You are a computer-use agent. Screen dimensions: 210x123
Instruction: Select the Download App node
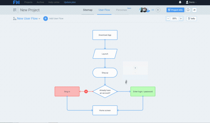(105, 35)
